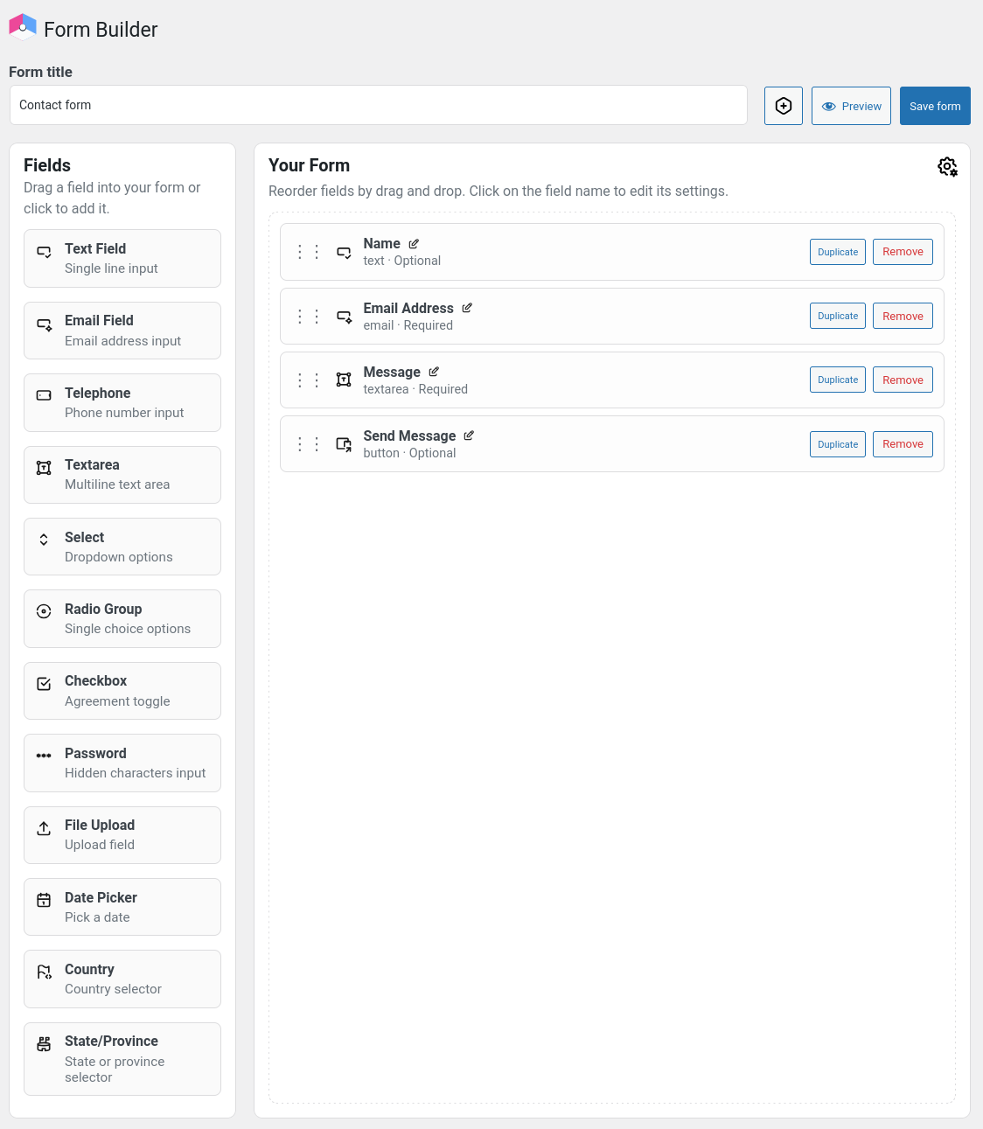The image size is (983, 1129).
Task: Click the Date Picker calendar icon
Action: [x=44, y=900]
